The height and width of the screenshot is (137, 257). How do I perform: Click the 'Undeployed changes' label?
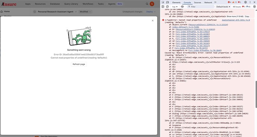pyautogui.click(x=133, y=12)
